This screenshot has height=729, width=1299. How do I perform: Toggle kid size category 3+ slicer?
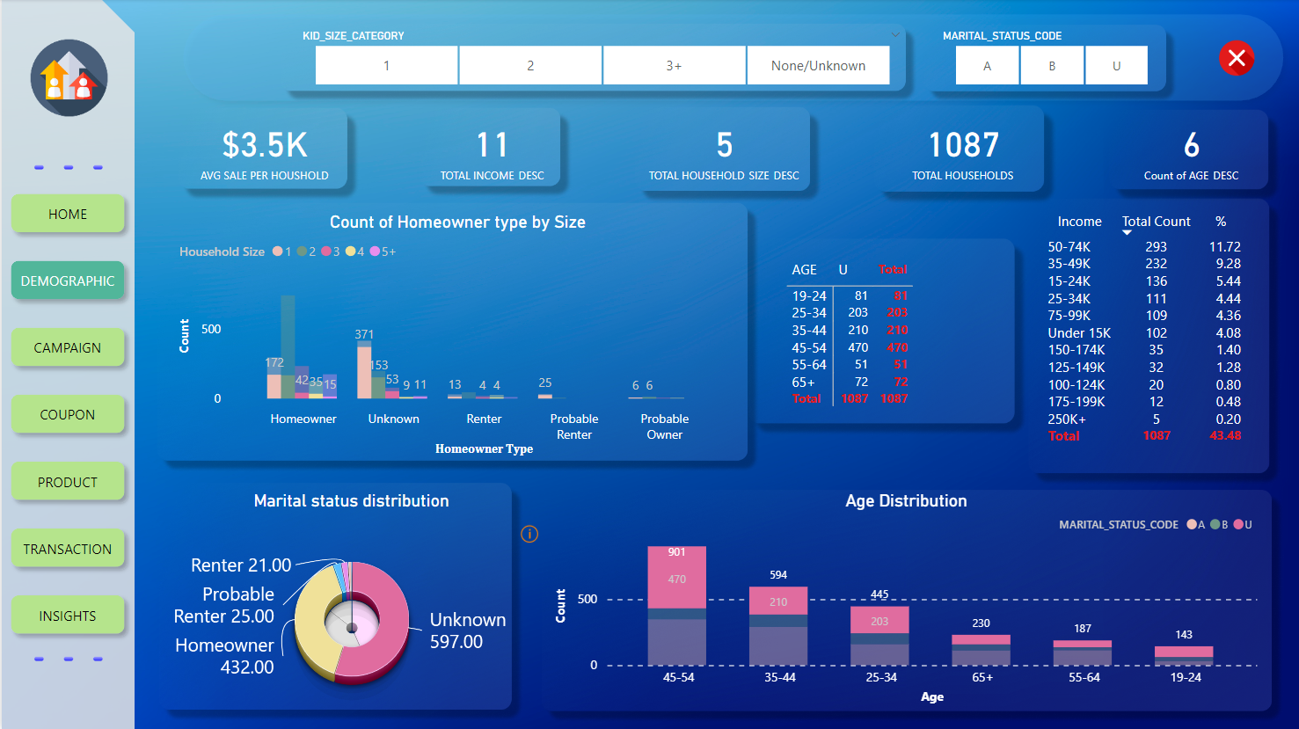point(674,66)
